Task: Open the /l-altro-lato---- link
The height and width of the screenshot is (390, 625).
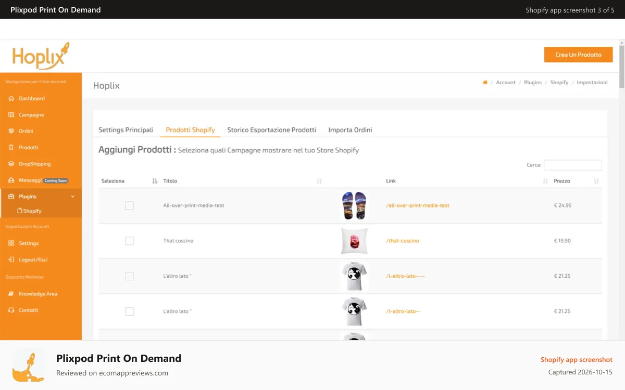Action: (405, 276)
